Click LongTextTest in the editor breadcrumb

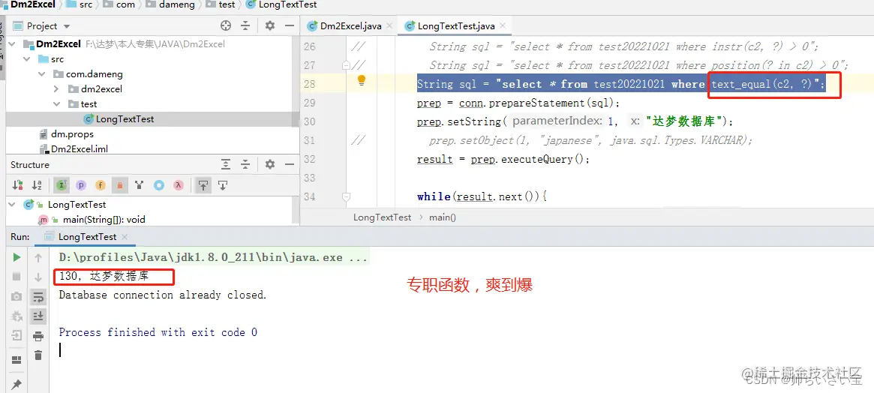pos(382,217)
